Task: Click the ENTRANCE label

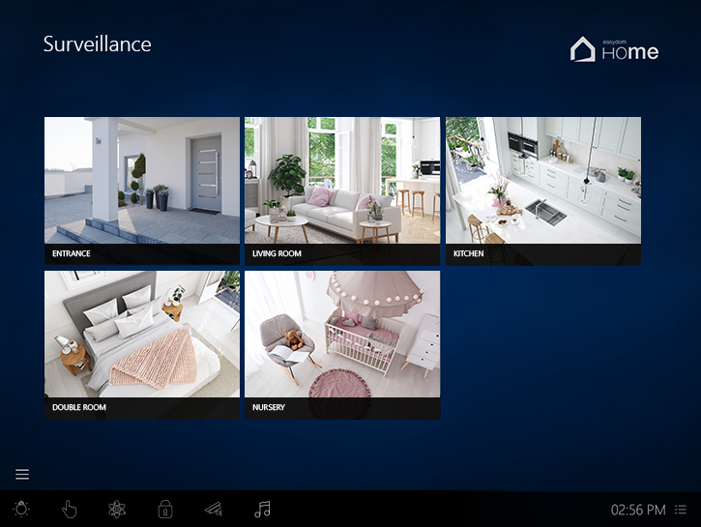Action: pos(72,253)
